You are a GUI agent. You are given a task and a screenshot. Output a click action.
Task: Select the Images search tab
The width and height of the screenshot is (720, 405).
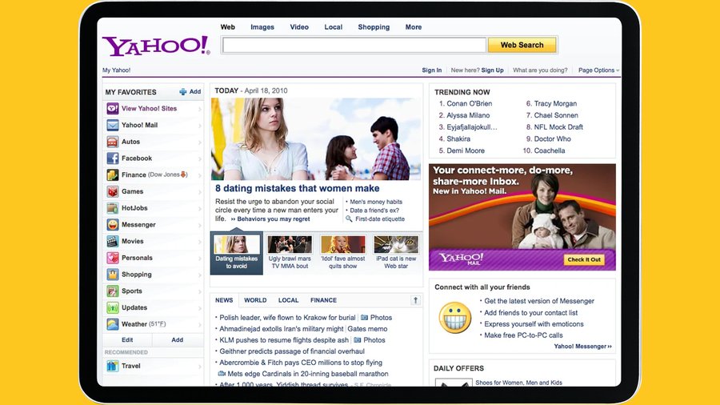262,27
